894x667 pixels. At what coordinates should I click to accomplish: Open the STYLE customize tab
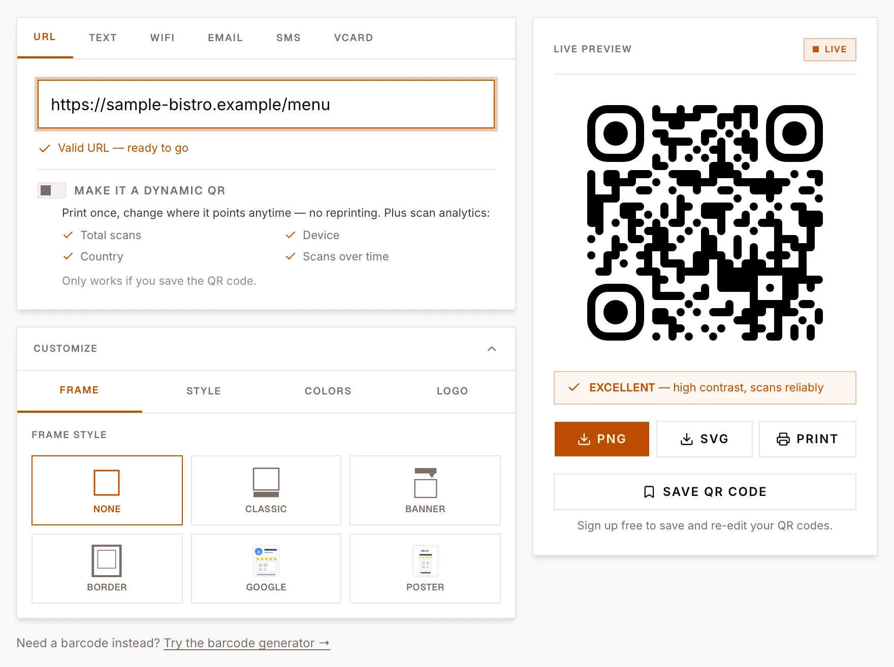204,391
